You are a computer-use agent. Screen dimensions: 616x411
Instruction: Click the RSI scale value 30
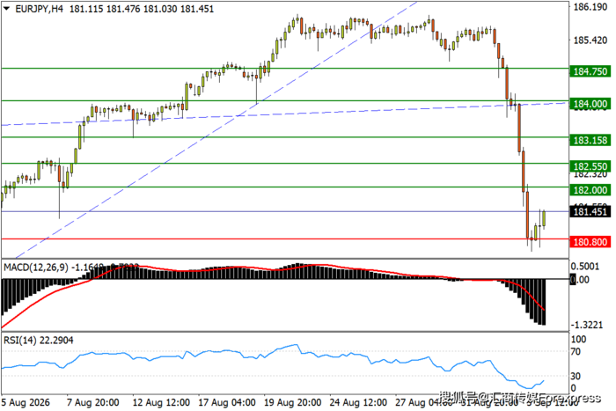coord(576,377)
